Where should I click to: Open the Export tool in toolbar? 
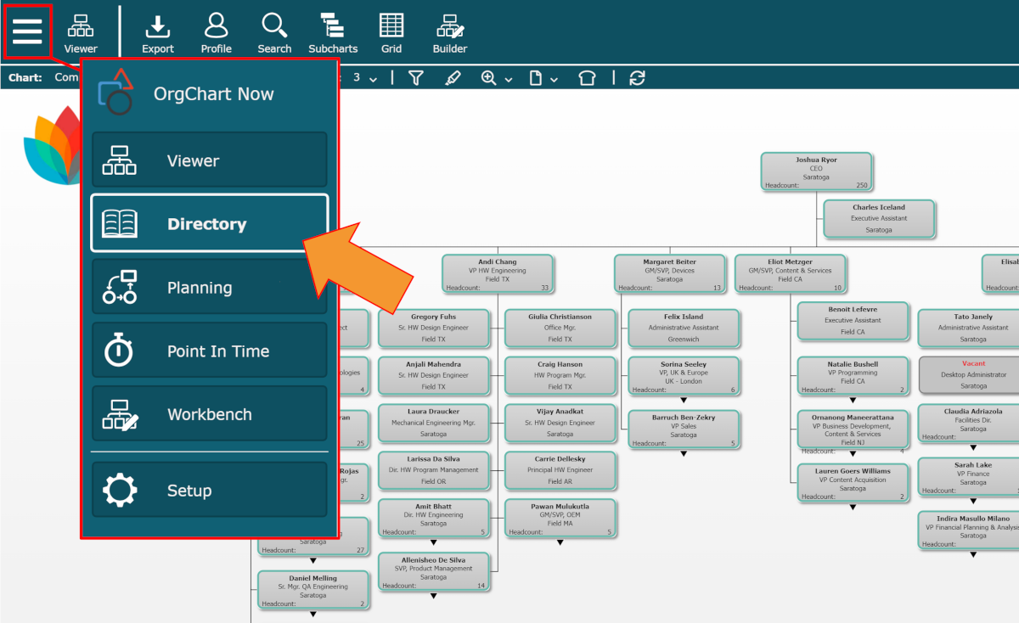coord(158,32)
